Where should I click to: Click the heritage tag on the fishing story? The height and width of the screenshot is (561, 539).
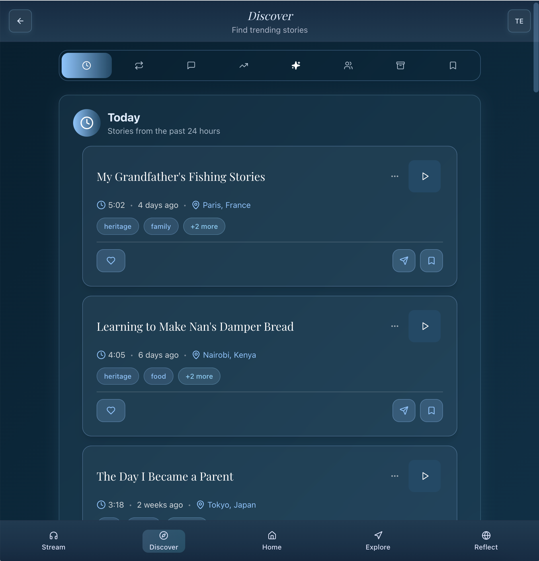[x=118, y=226]
